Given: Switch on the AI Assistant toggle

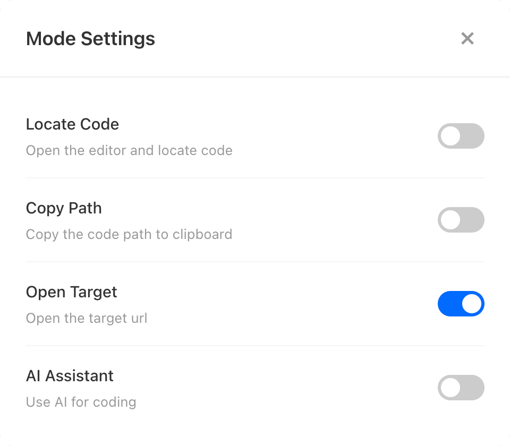Looking at the screenshot, I should 461,388.
